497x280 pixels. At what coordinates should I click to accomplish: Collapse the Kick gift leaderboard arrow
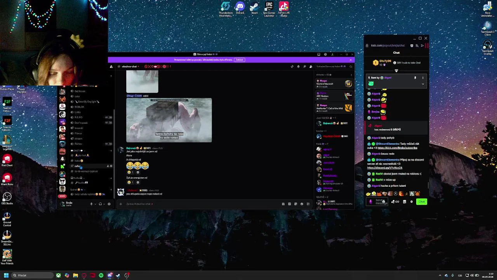396,71
